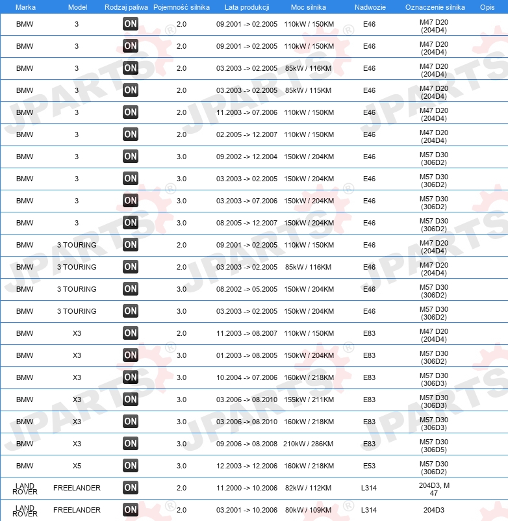Viewport: 508px width, 521px height.
Task: Click the ON icon in the X3 03.2006 160kW / 218KM row
Action: pyautogui.click(x=130, y=422)
